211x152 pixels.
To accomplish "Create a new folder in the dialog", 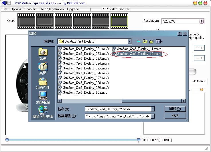I will pyautogui.click(x=152, y=41).
